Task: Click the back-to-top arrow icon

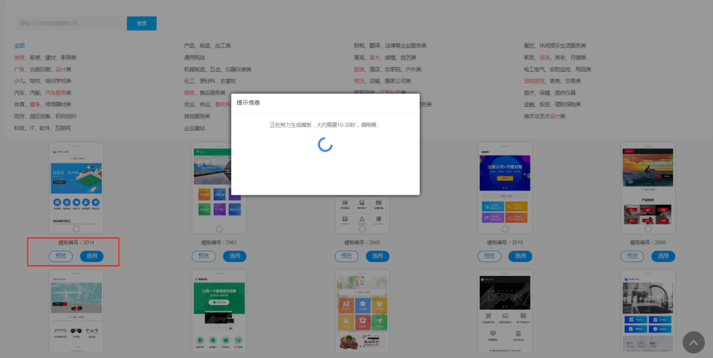Action: coord(693,342)
